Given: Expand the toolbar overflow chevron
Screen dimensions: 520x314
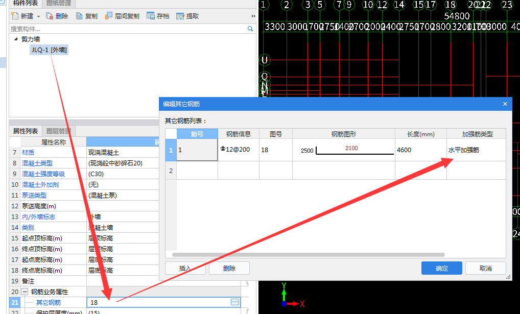Looking at the screenshot, I should pos(253,16).
